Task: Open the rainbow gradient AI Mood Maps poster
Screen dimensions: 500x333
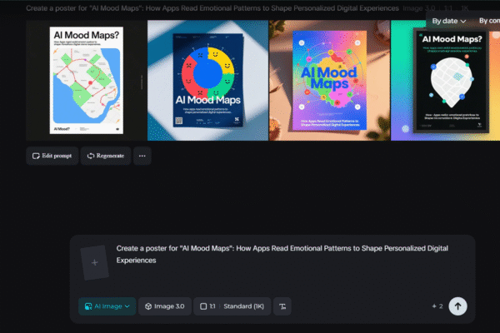Action: coord(329,80)
